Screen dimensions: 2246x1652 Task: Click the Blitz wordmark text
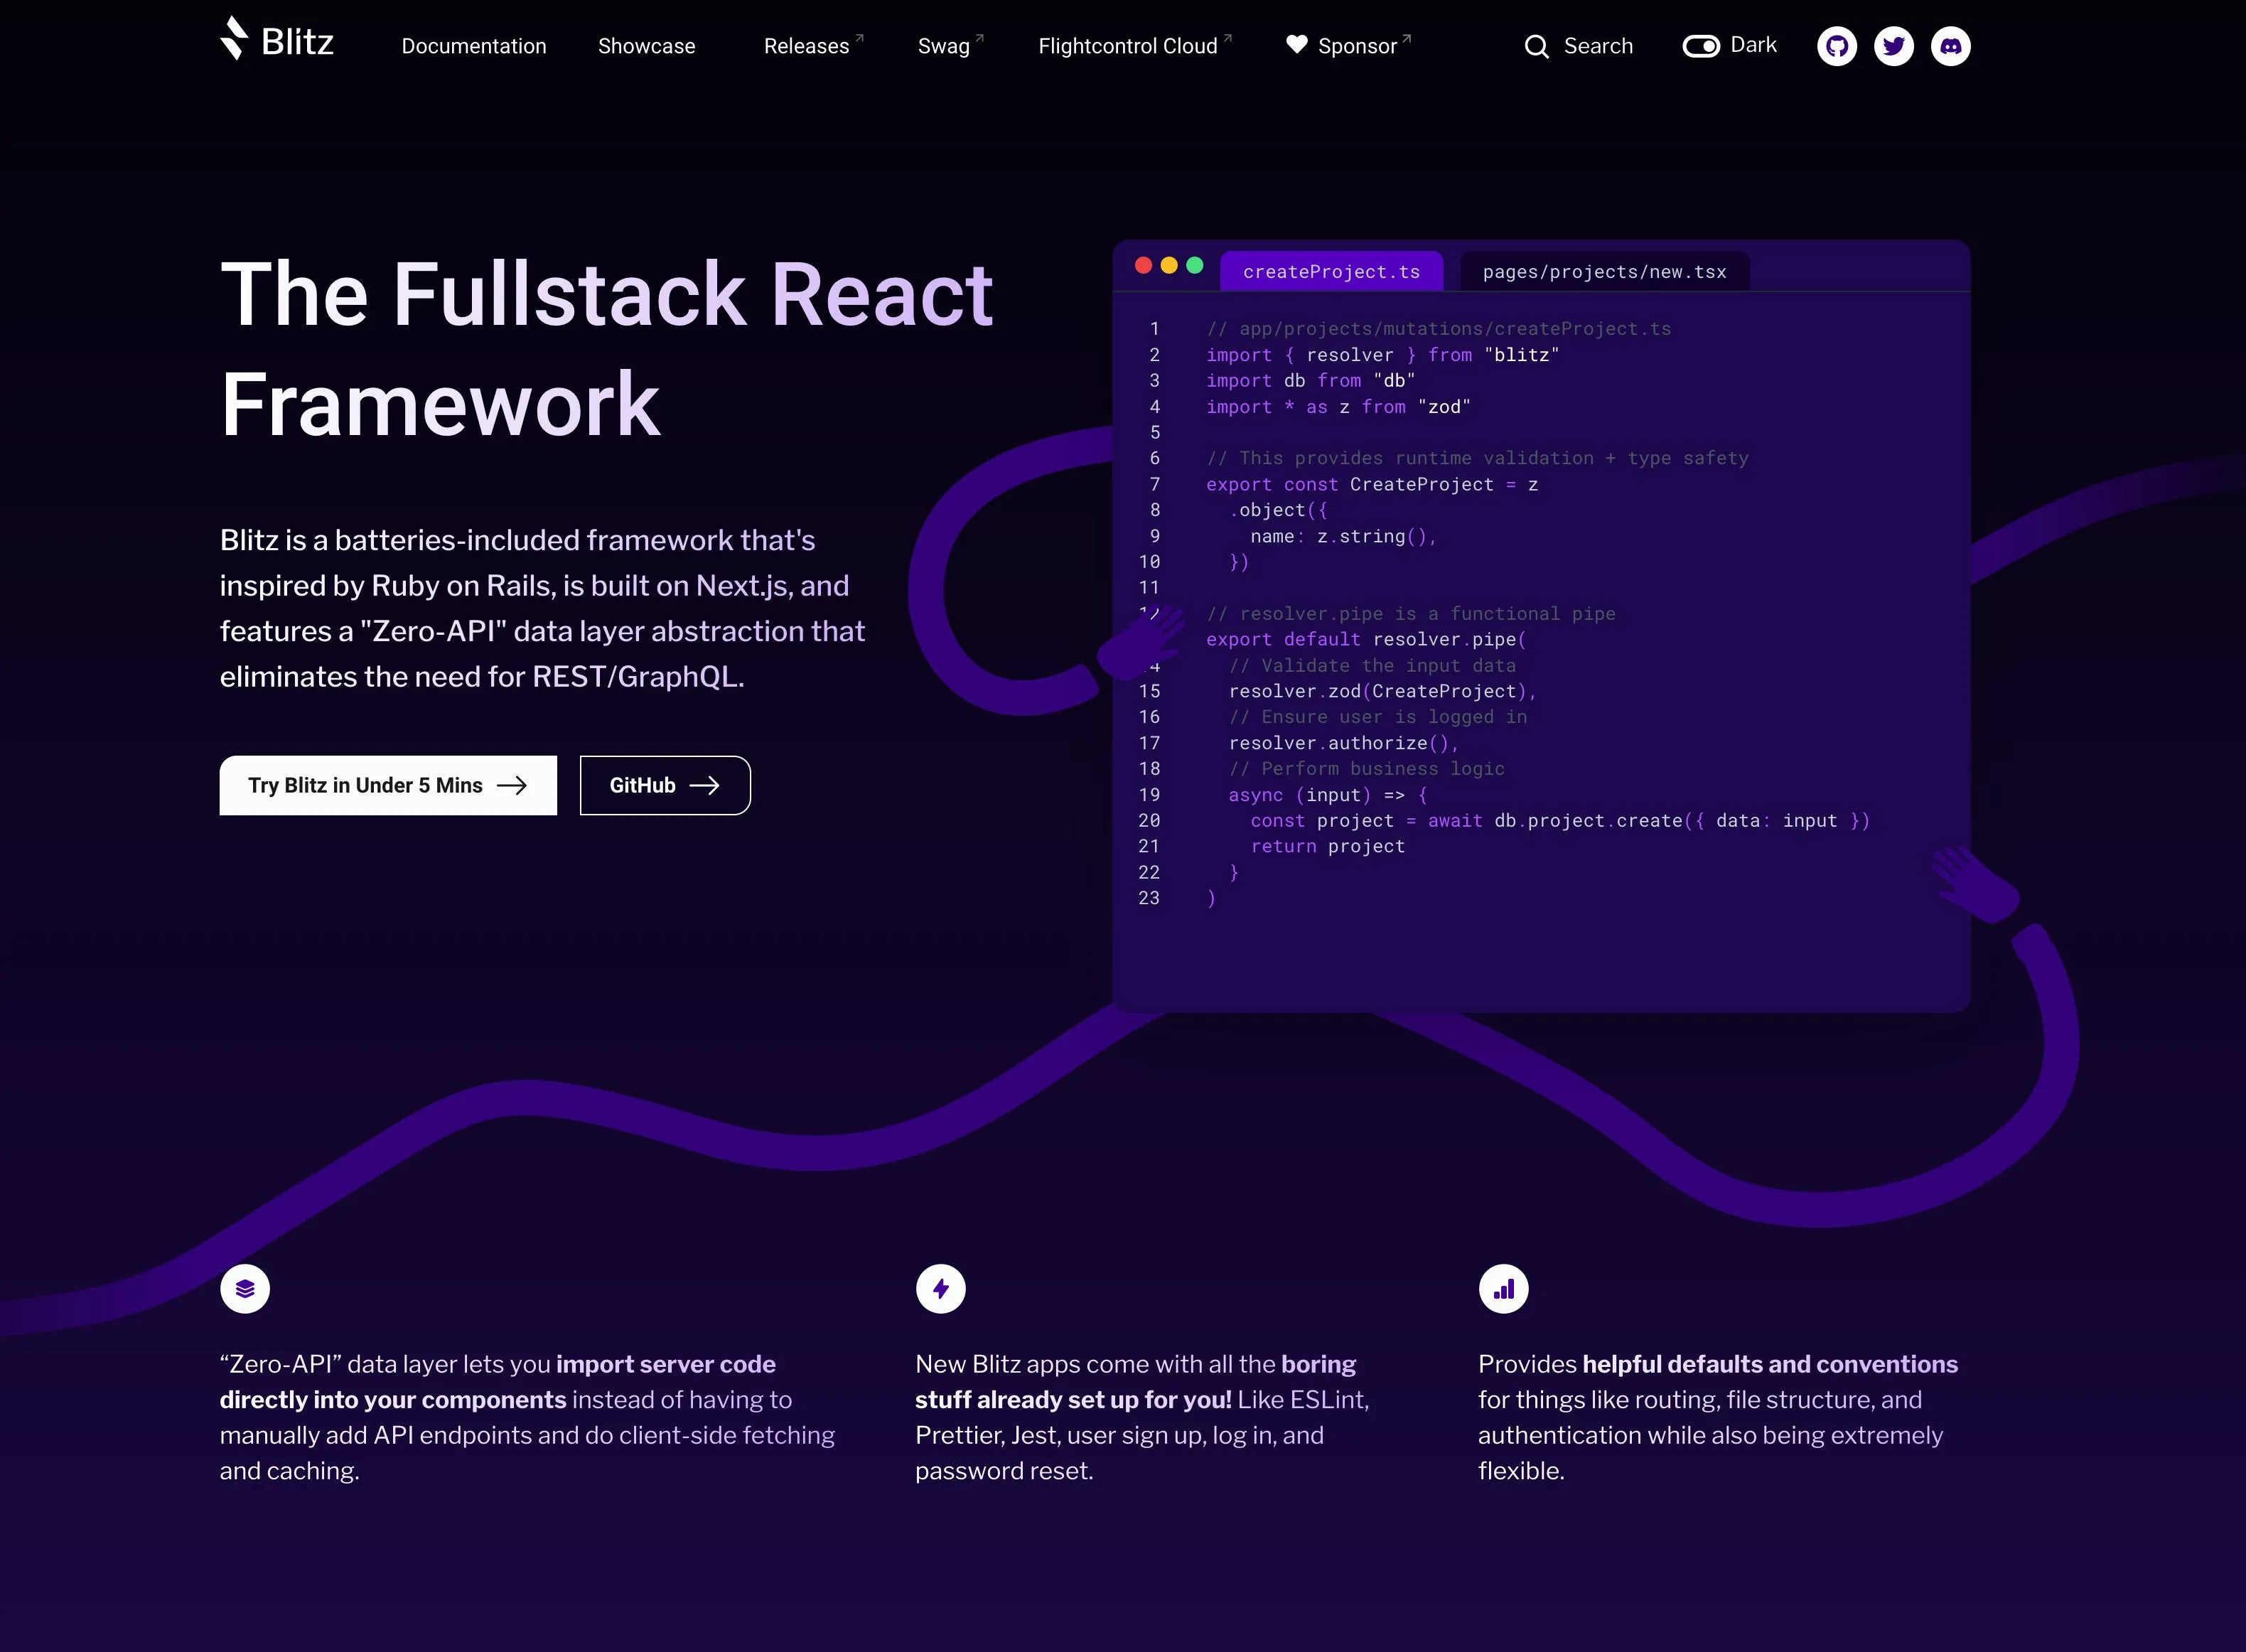297,42
